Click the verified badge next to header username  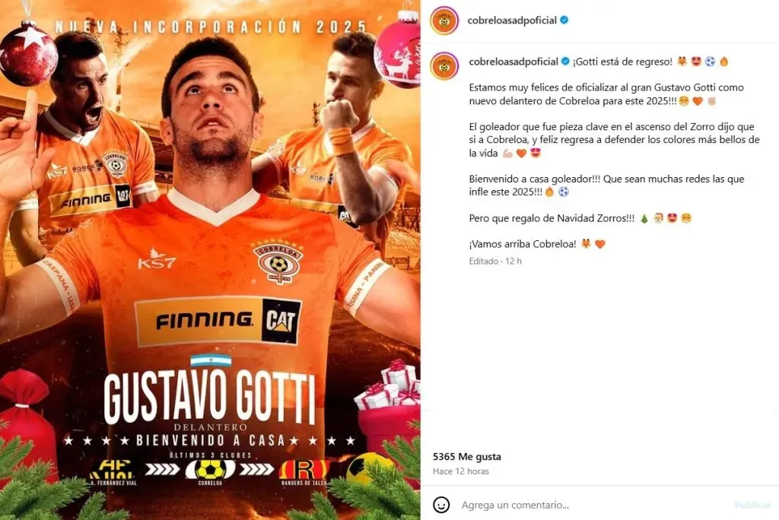coord(564,21)
